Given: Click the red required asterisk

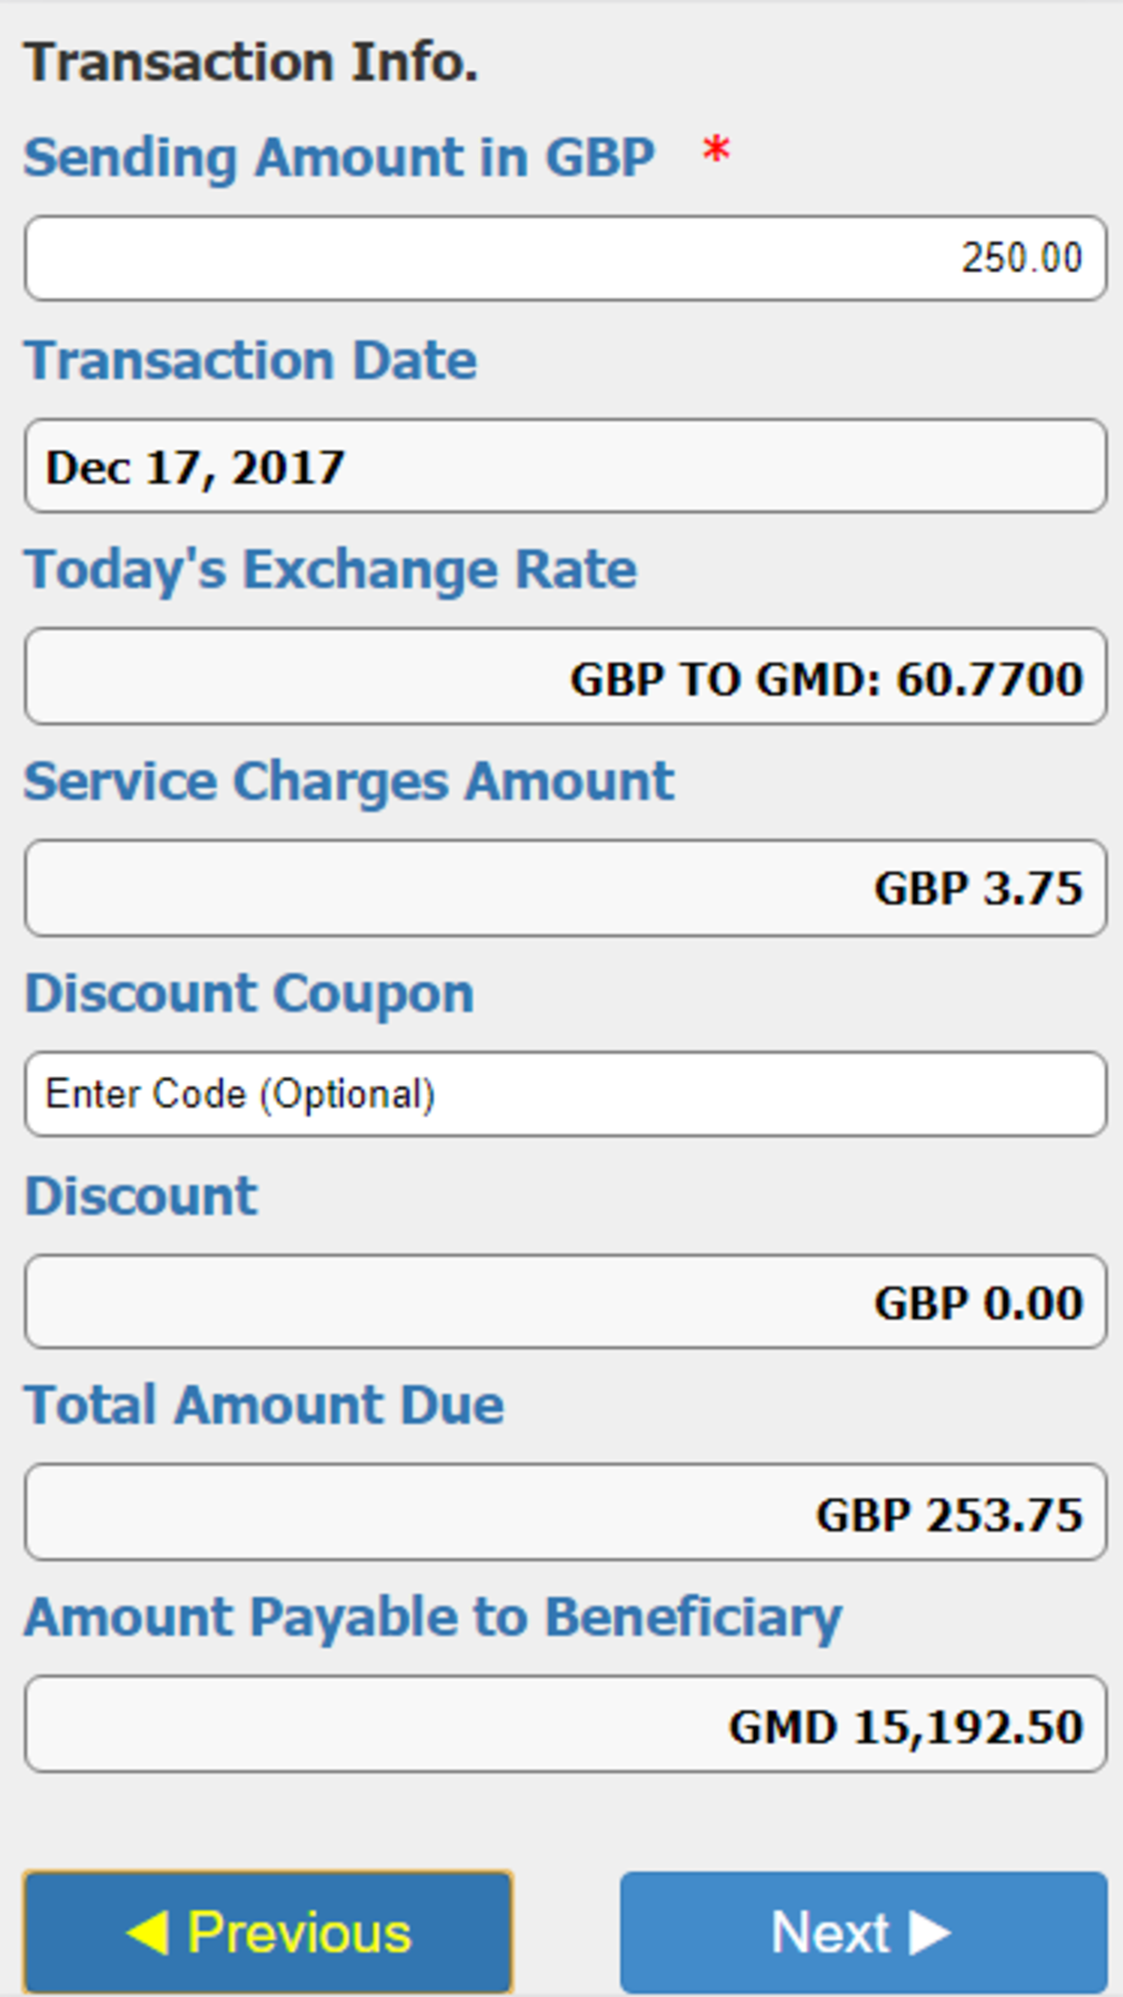Looking at the screenshot, I should pyautogui.click(x=716, y=150).
